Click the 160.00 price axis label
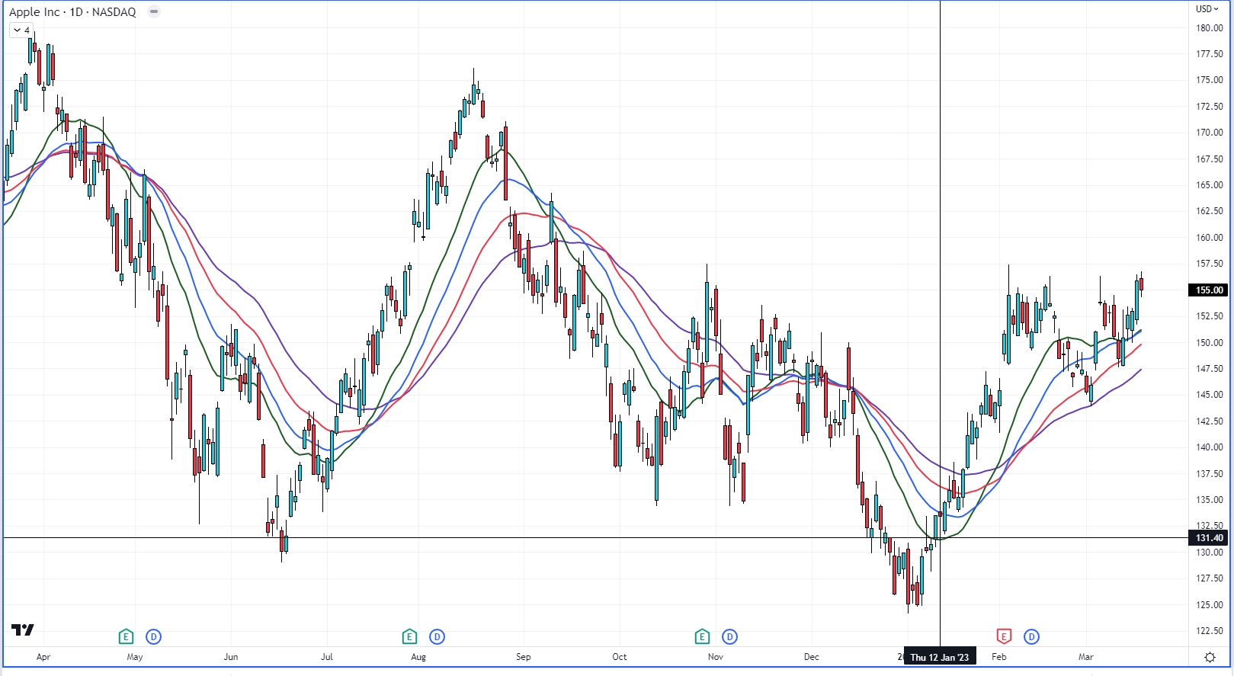 1210,238
